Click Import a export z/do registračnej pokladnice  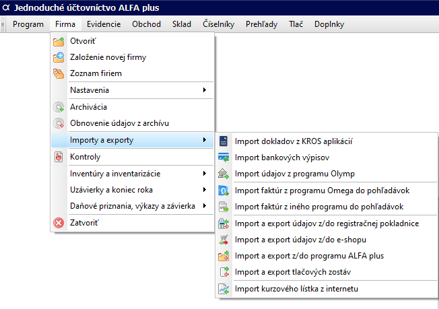(x=327, y=224)
